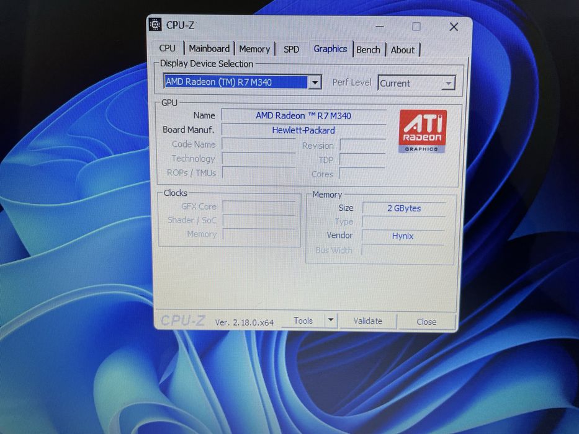Click the Close button at bottom

(x=426, y=321)
